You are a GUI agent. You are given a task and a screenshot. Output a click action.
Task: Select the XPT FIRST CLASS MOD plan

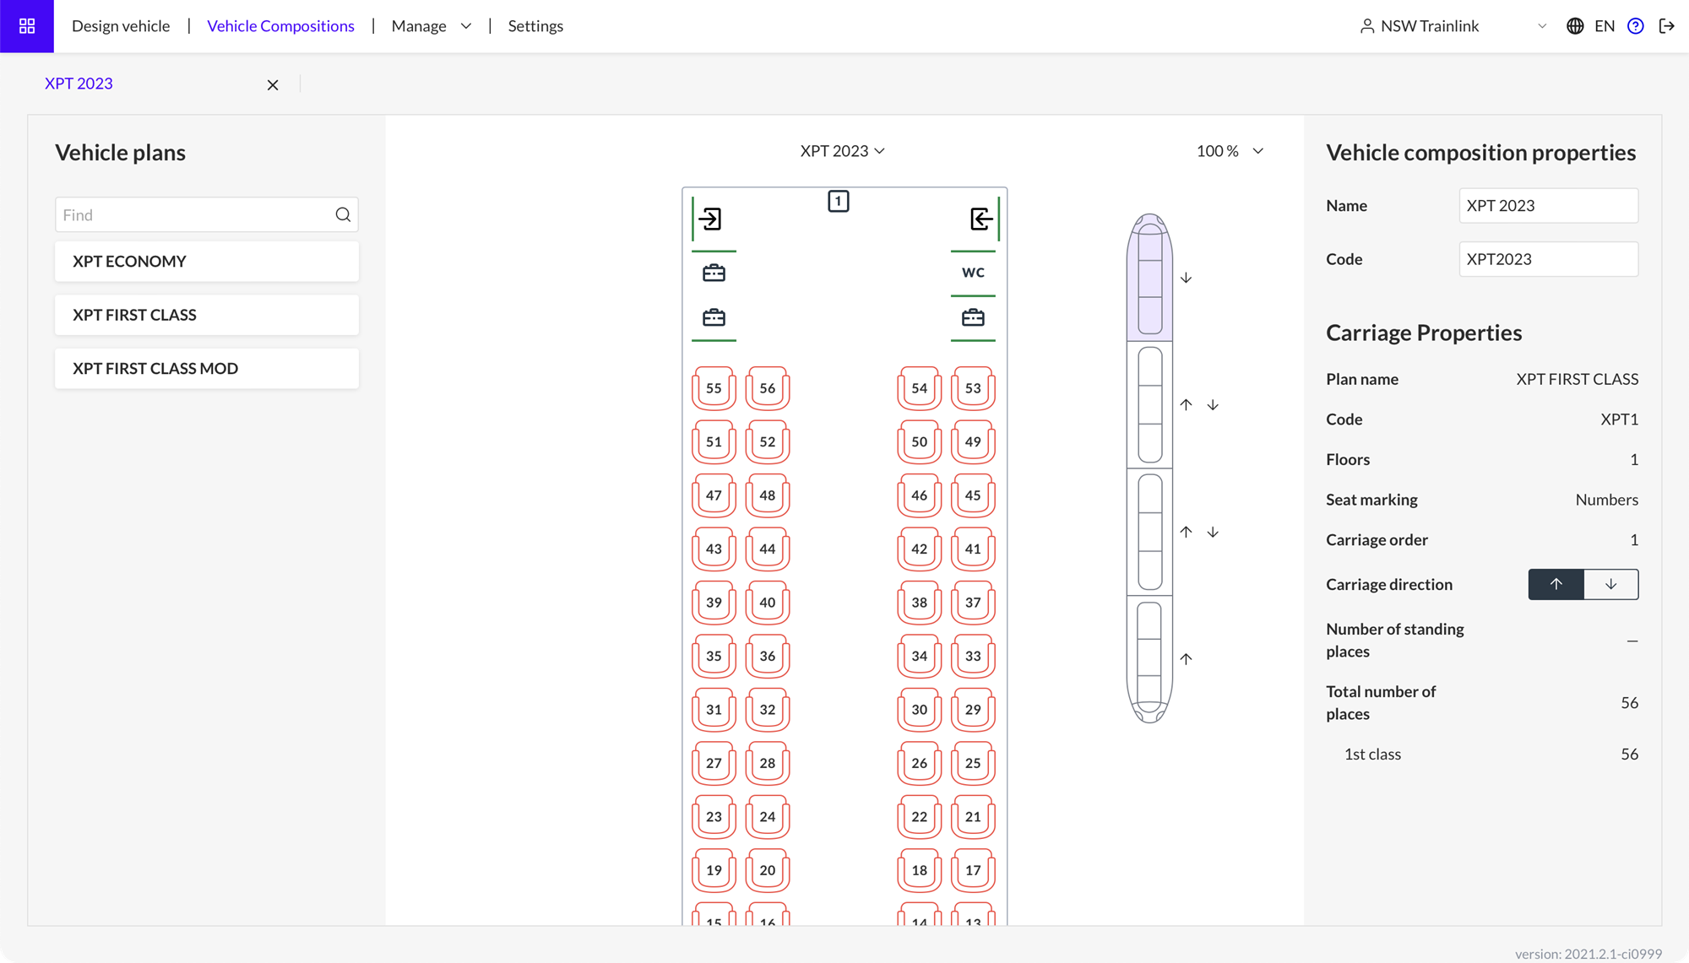pos(207,367)
